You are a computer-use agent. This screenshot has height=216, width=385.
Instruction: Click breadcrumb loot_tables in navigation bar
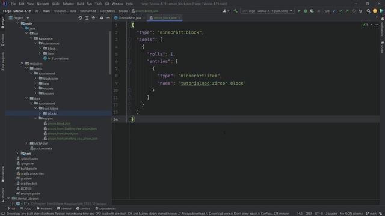pos(107,11)
